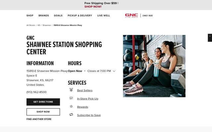This screenshot has width=212, height=132.
Task: Go to KS breadcrumb
Action: point(39,25)
